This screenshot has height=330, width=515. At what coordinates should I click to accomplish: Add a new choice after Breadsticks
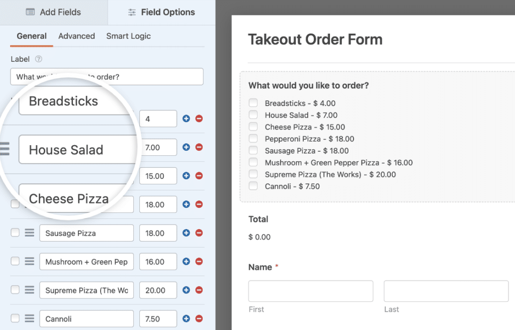pyautogui.click(x=186, y=119)
